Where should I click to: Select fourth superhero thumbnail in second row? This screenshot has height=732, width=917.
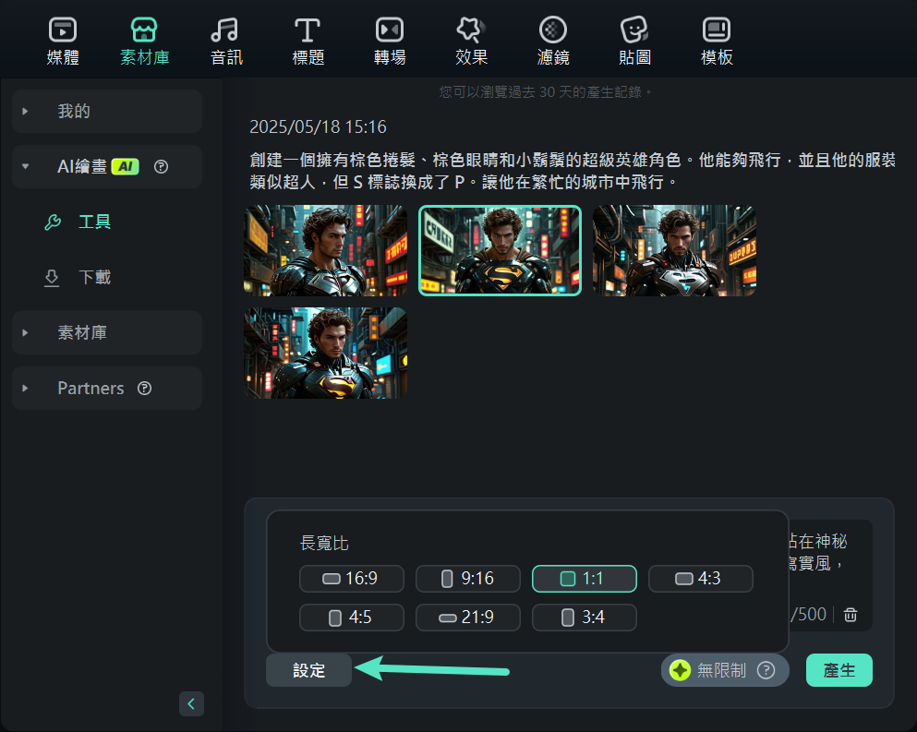[325, 354]
